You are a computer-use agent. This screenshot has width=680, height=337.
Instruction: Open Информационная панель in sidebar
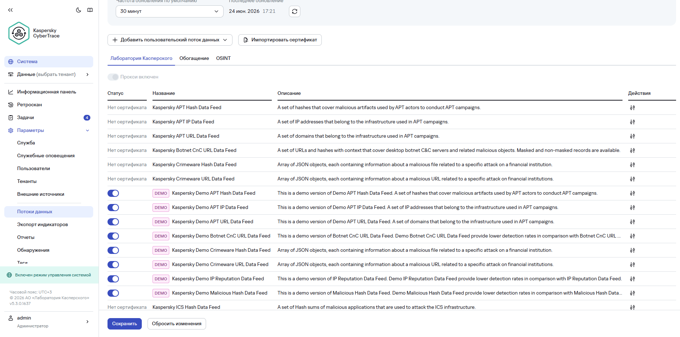pyautogui.click(x=49, y=92)
